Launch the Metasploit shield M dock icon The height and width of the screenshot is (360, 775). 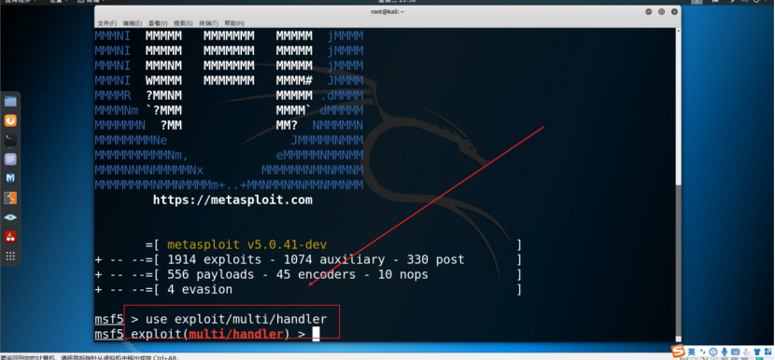[x=10, y=178]
